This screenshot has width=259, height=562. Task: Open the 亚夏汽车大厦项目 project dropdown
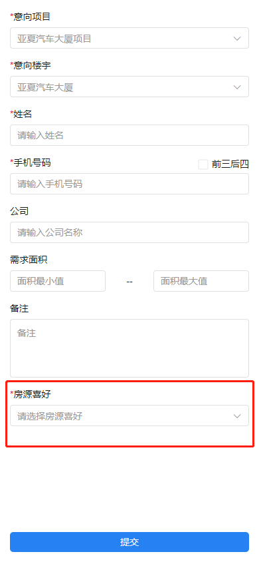129,38
